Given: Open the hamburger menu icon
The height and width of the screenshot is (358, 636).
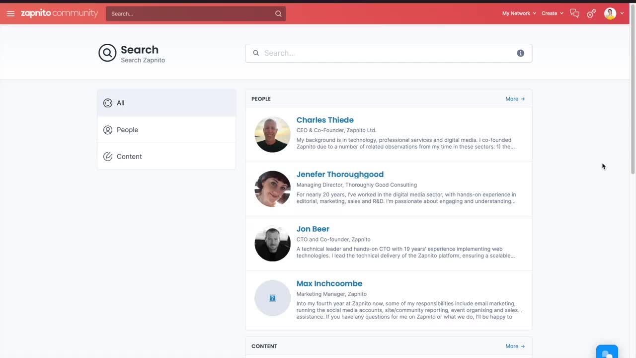Looking at the screenshot, I should (10, 13).
